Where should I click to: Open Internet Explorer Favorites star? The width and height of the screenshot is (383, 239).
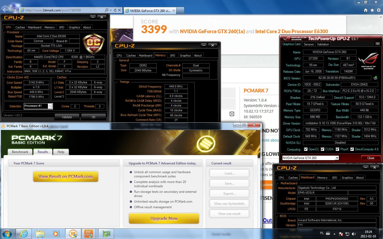[x=372, y=10]
